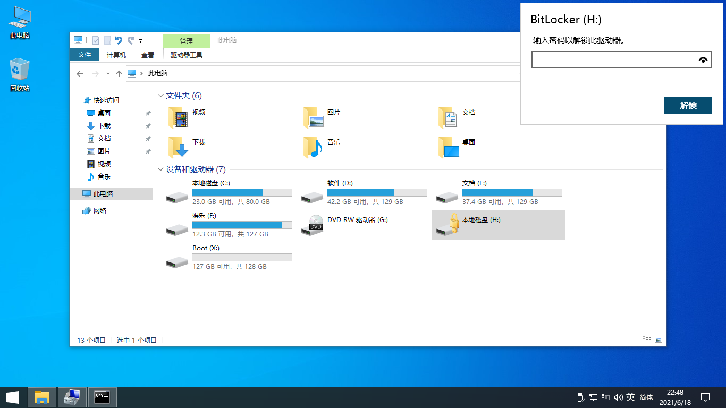Select 软件 (D:) drive
The width and height of the screenshot is (726, 408).
[x=364, y=193]
